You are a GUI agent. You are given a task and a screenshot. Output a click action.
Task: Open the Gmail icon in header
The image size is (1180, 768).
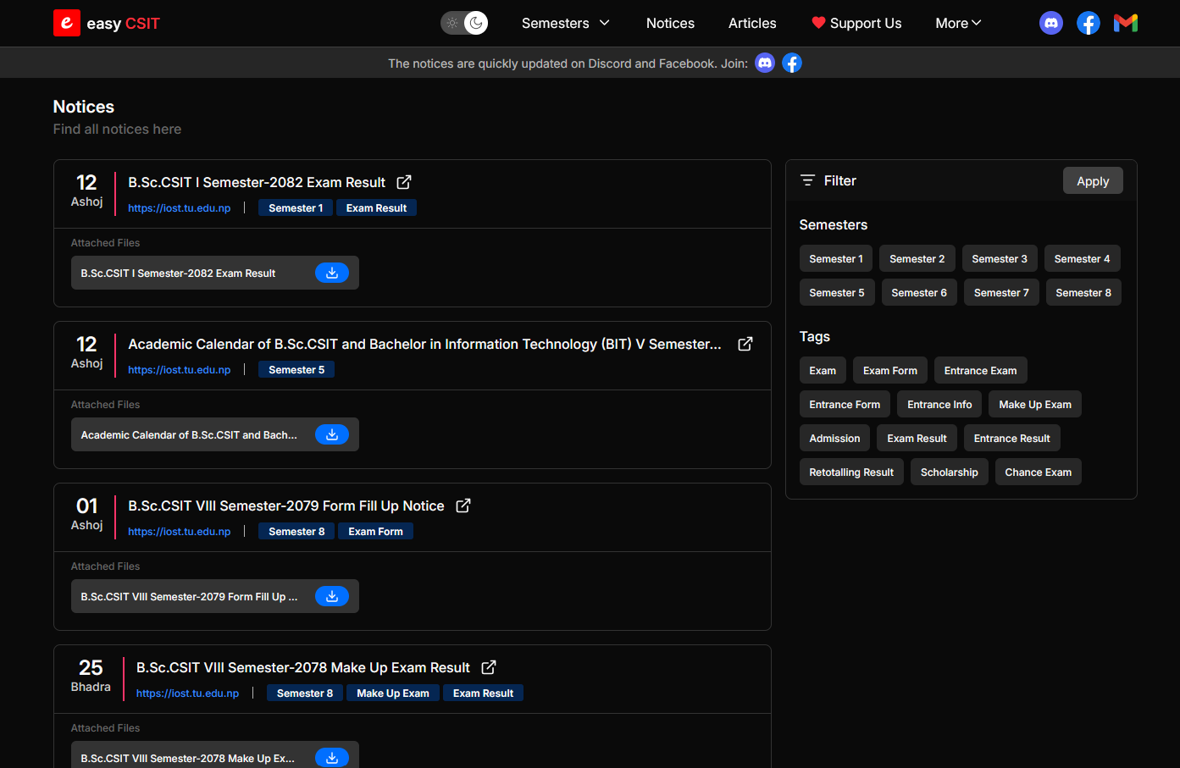click(x=1126, y=23)
